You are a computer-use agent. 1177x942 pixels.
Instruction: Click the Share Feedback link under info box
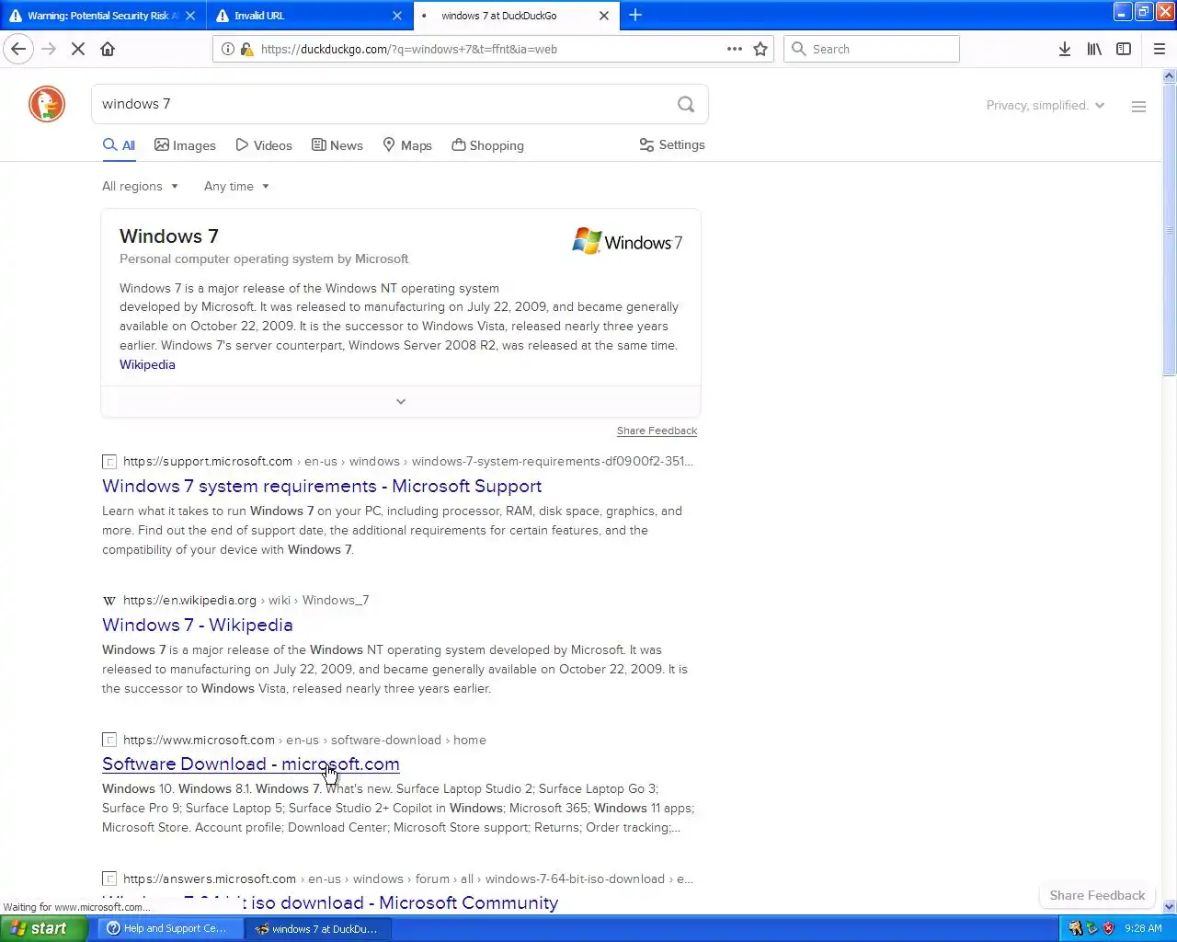pyautogui.click(x=657, y=431)
